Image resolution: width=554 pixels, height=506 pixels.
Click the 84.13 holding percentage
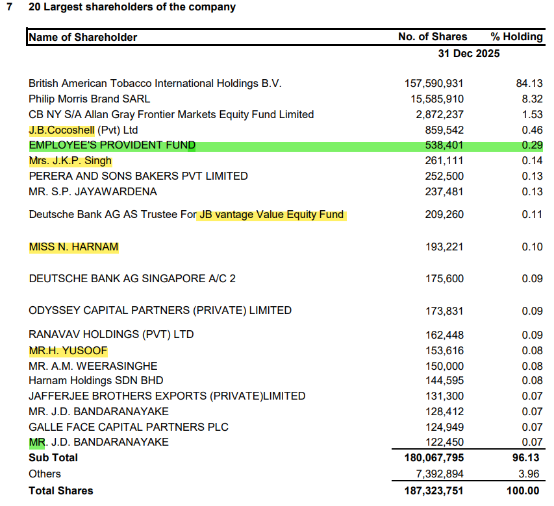point(529,83)
